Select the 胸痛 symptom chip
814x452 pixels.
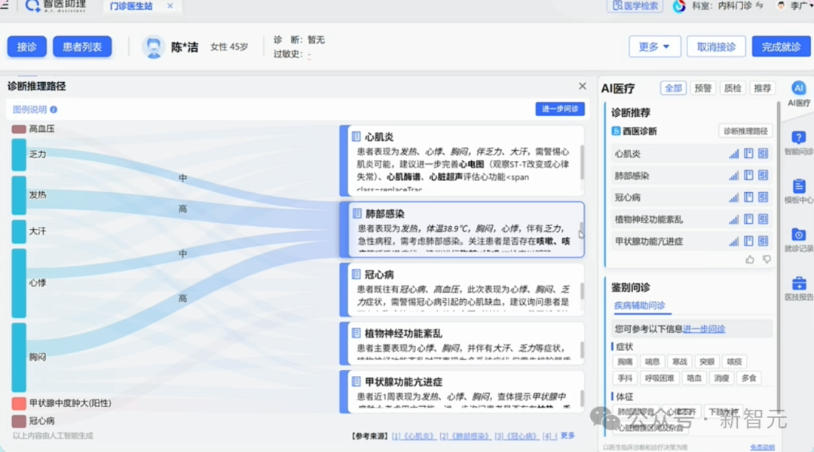tap(625, 362)
